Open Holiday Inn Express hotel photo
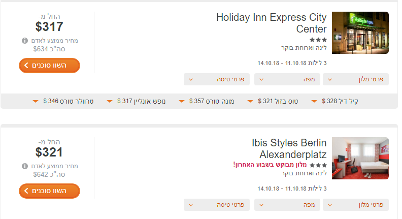The width and height of the screenshot is (402, 219). 360,33
